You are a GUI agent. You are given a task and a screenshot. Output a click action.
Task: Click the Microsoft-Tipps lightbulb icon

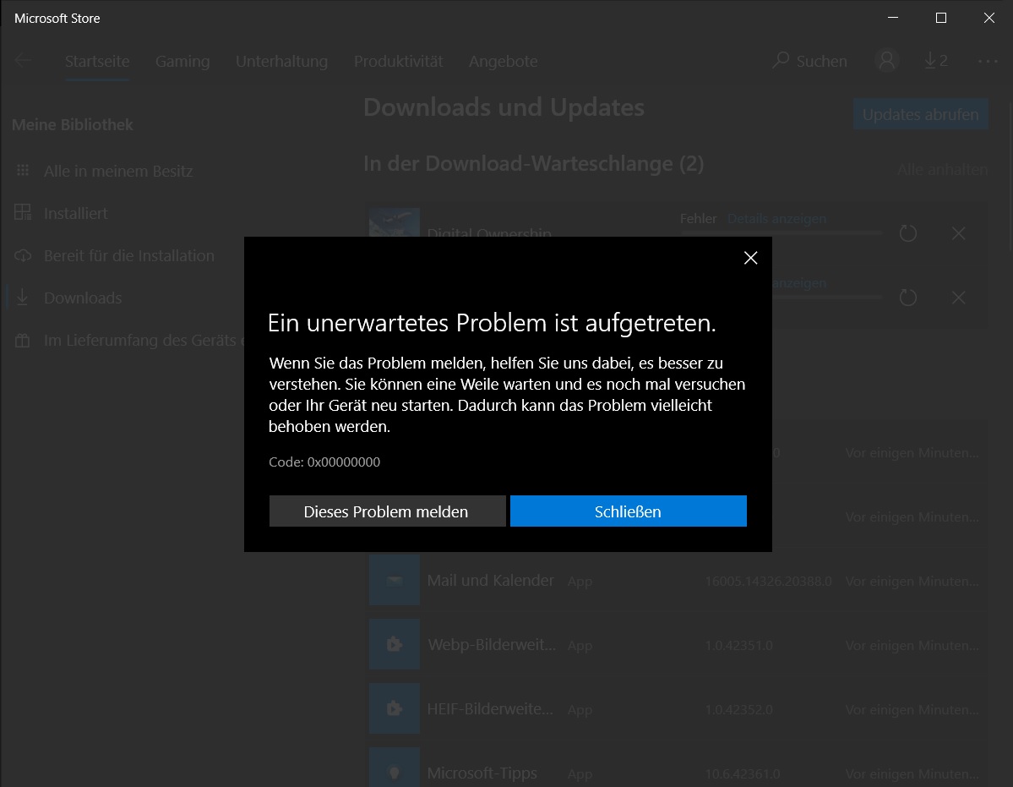pyautogui.click(x=394, y=768)
